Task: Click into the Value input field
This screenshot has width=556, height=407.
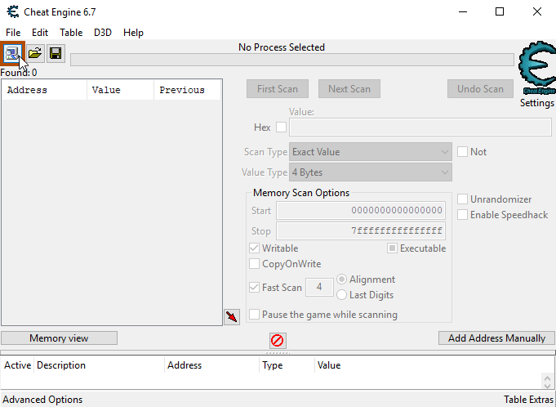Action: [x=420, y=127]
